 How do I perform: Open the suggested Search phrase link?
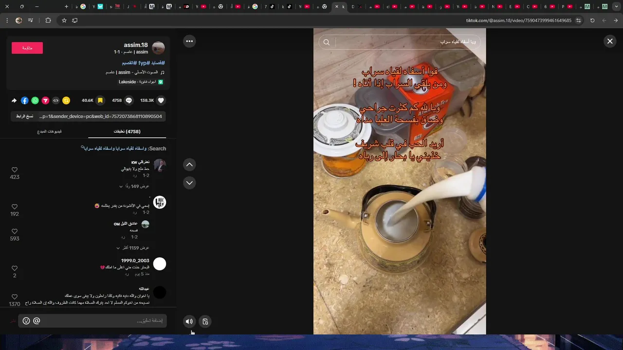pos(114,148)
